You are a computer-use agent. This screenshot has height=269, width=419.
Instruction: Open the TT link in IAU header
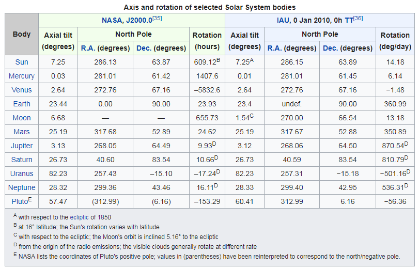tap(348, 21)
